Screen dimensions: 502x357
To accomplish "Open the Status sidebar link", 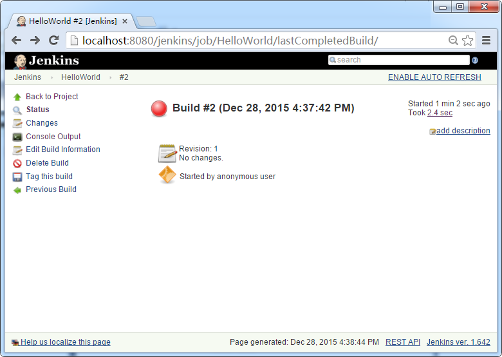I will click(x=38, y=110).
